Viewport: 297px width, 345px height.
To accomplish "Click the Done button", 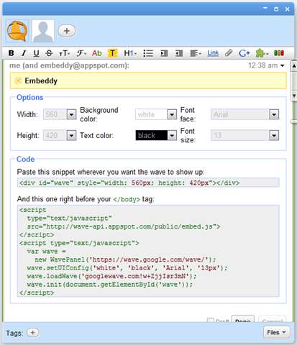I will coord(242,320).
